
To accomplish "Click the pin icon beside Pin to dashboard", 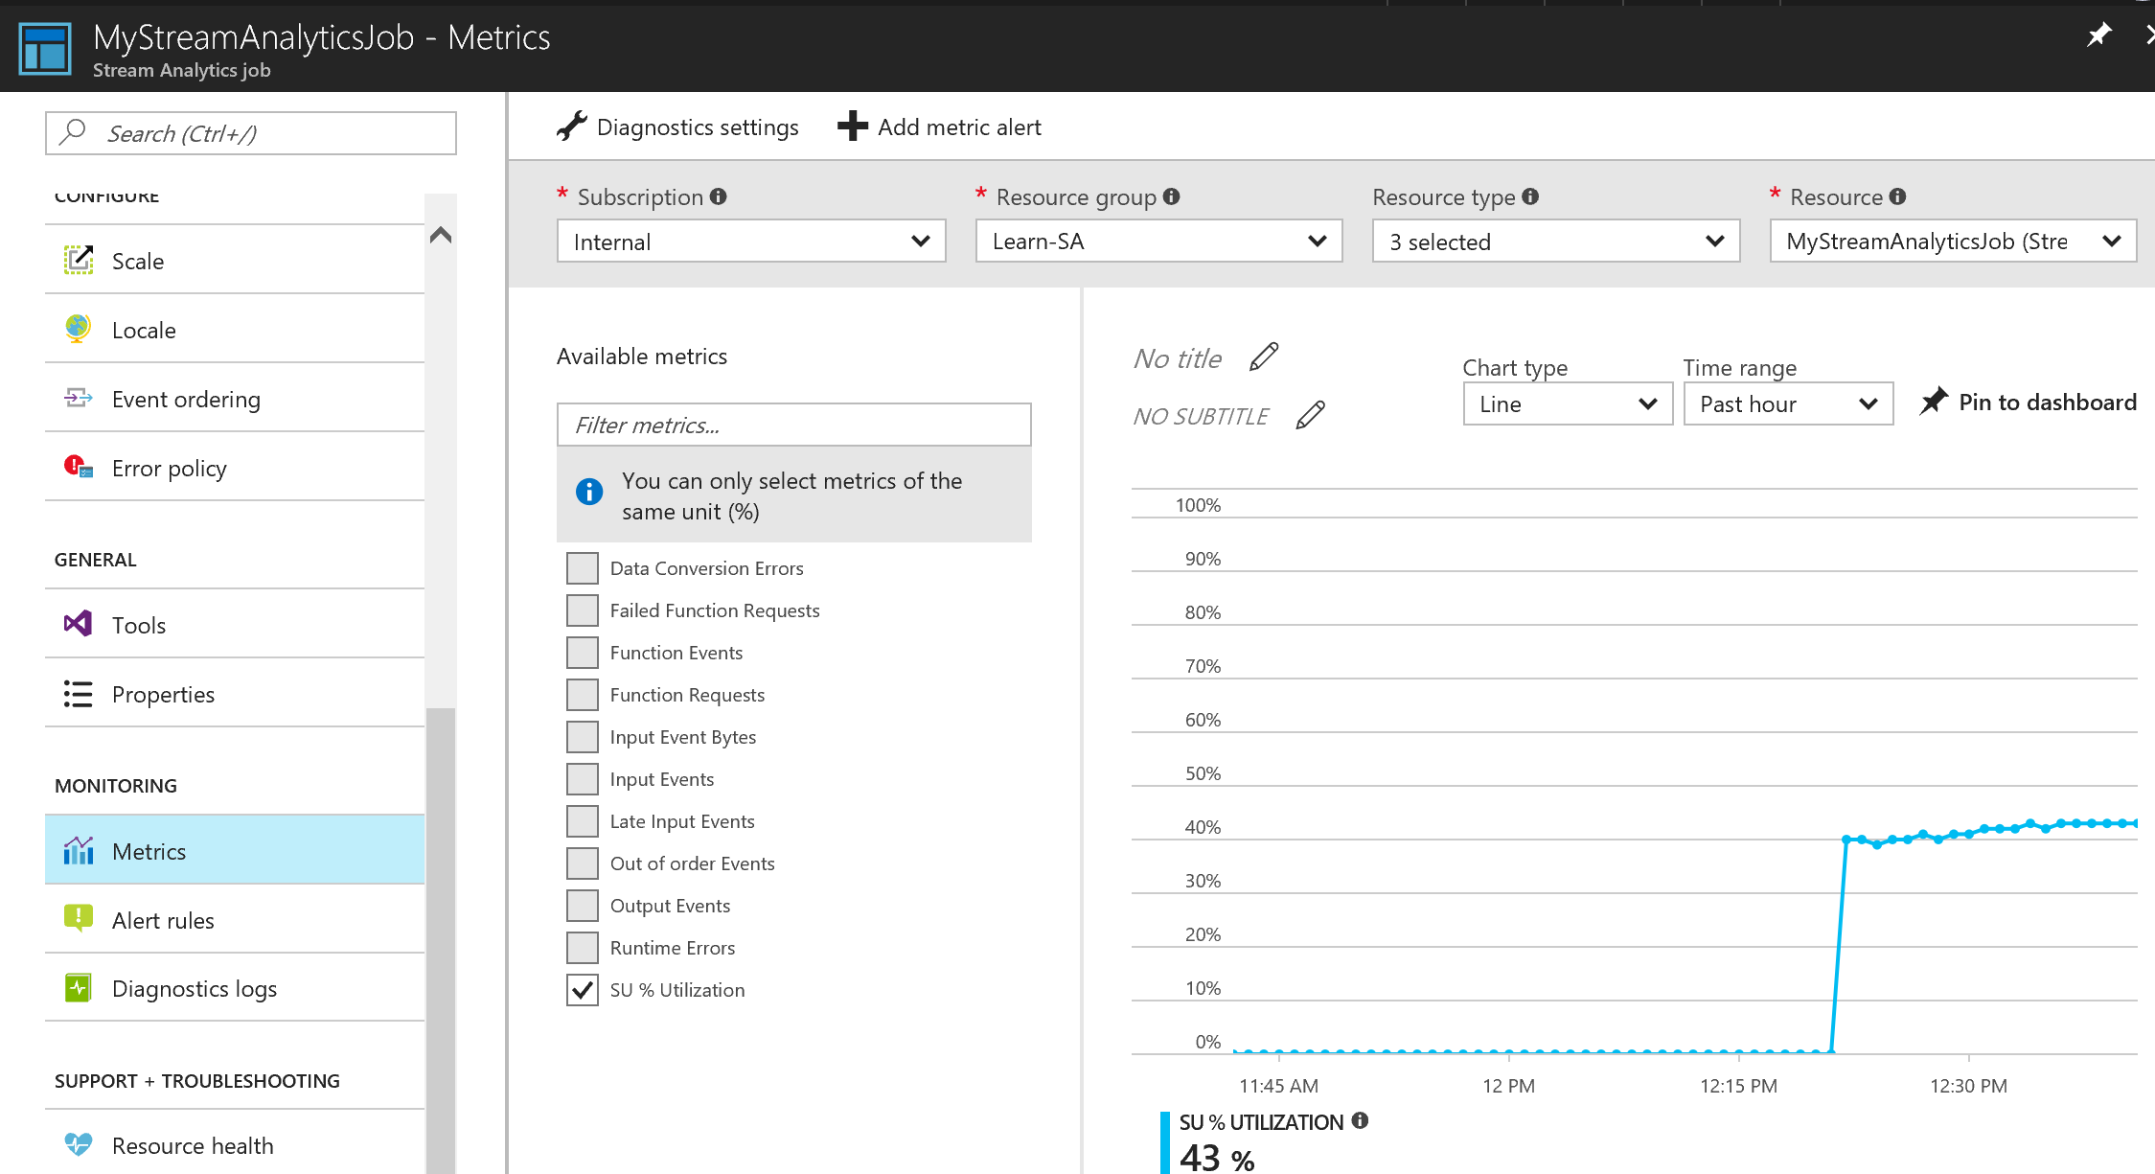I will [x=1934, y=401].
